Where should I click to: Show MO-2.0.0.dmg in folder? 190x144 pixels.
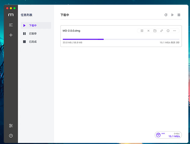[155, 31]
